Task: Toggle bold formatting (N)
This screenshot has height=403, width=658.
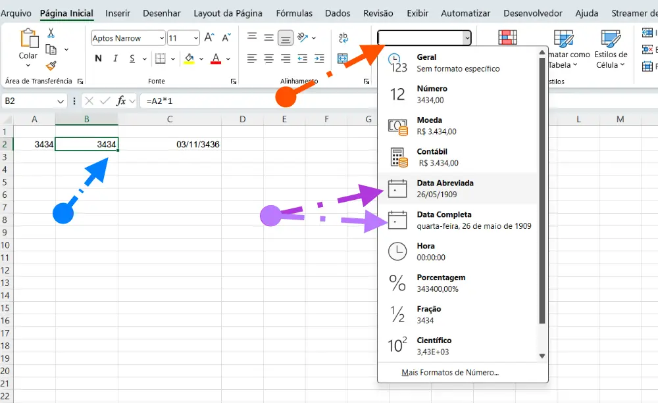Action: pos(98,59)
